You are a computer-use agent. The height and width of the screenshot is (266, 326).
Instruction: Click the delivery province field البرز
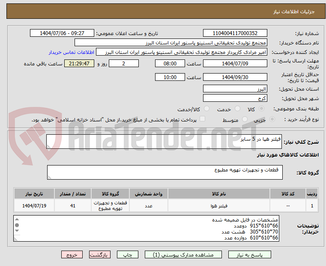click(x=235, y=89)
